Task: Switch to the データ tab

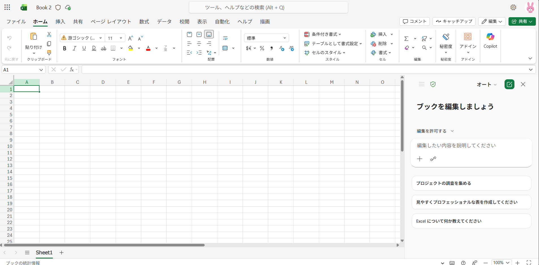Action: (164, 22)
